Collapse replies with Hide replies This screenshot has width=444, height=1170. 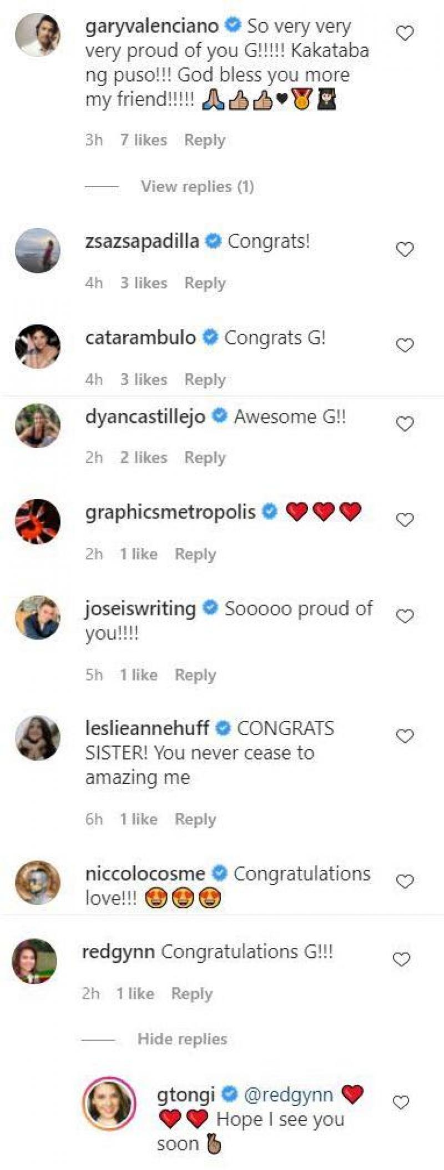(182, 1039)
